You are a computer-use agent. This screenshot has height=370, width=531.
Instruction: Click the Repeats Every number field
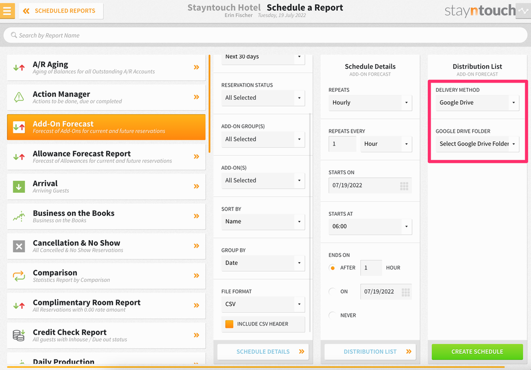342,144
